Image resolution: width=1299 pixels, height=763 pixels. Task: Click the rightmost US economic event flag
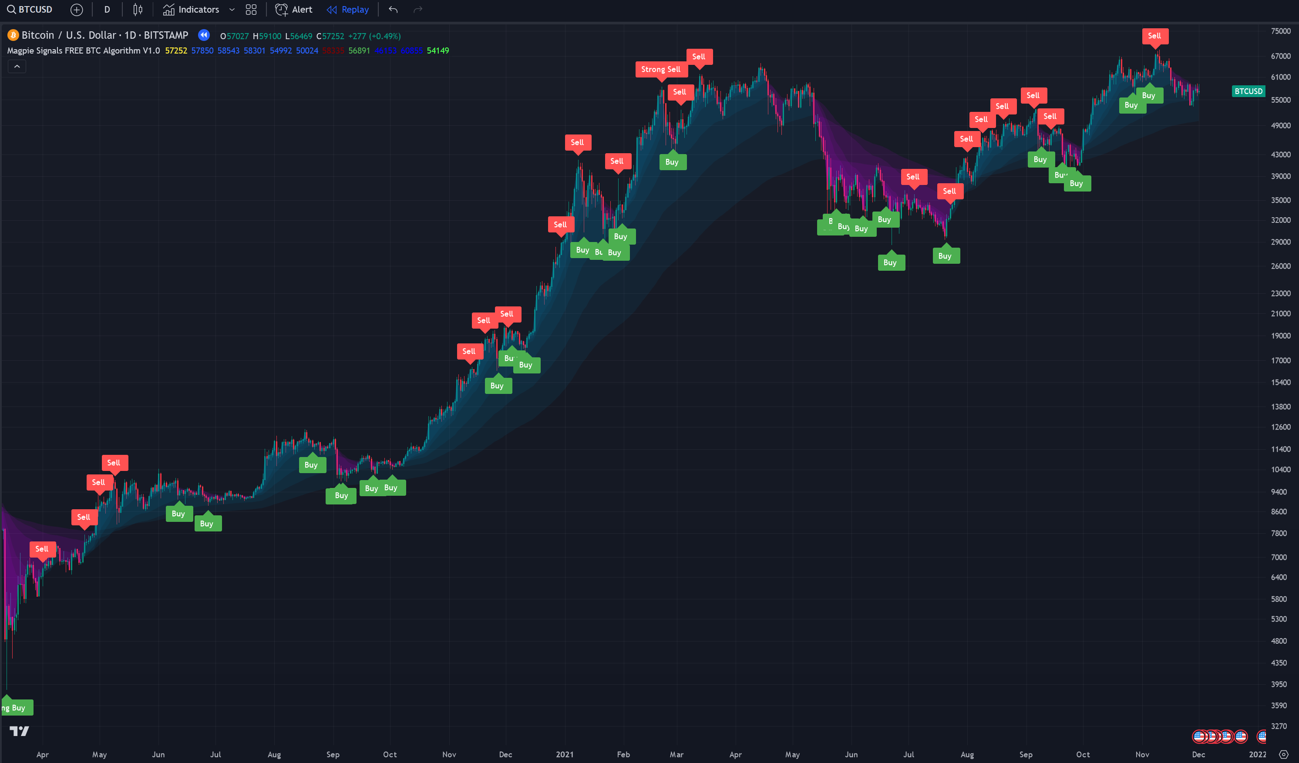click(x=1262, y=736)
